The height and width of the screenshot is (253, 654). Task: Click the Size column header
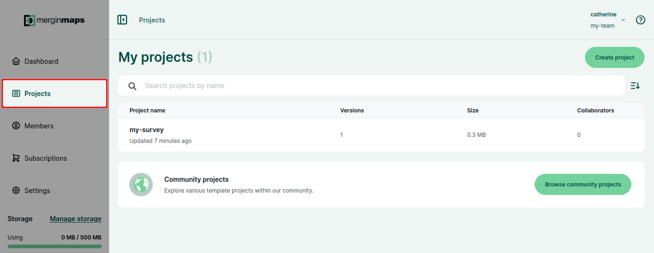tap(473, 111)
